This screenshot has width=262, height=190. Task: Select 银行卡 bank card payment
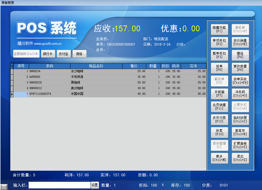pos(48,54)
